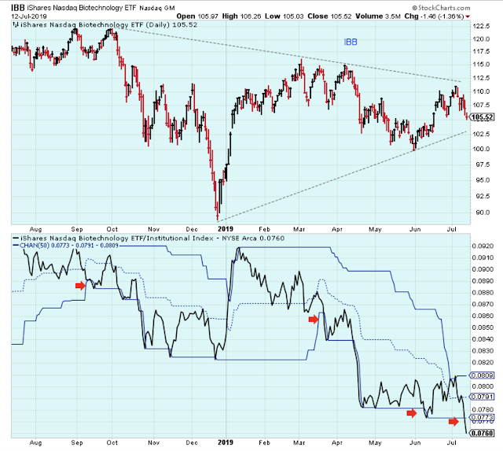
Task: Click the 117.5 price axis label
Action: [481, 51]
